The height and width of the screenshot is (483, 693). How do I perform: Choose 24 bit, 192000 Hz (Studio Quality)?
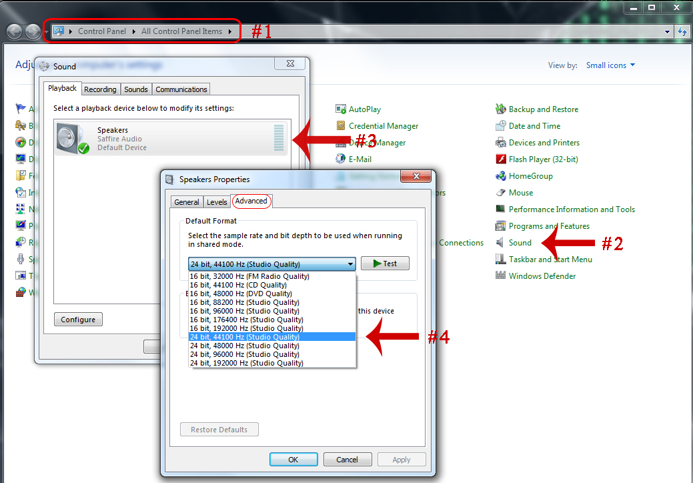coord(272,363)
